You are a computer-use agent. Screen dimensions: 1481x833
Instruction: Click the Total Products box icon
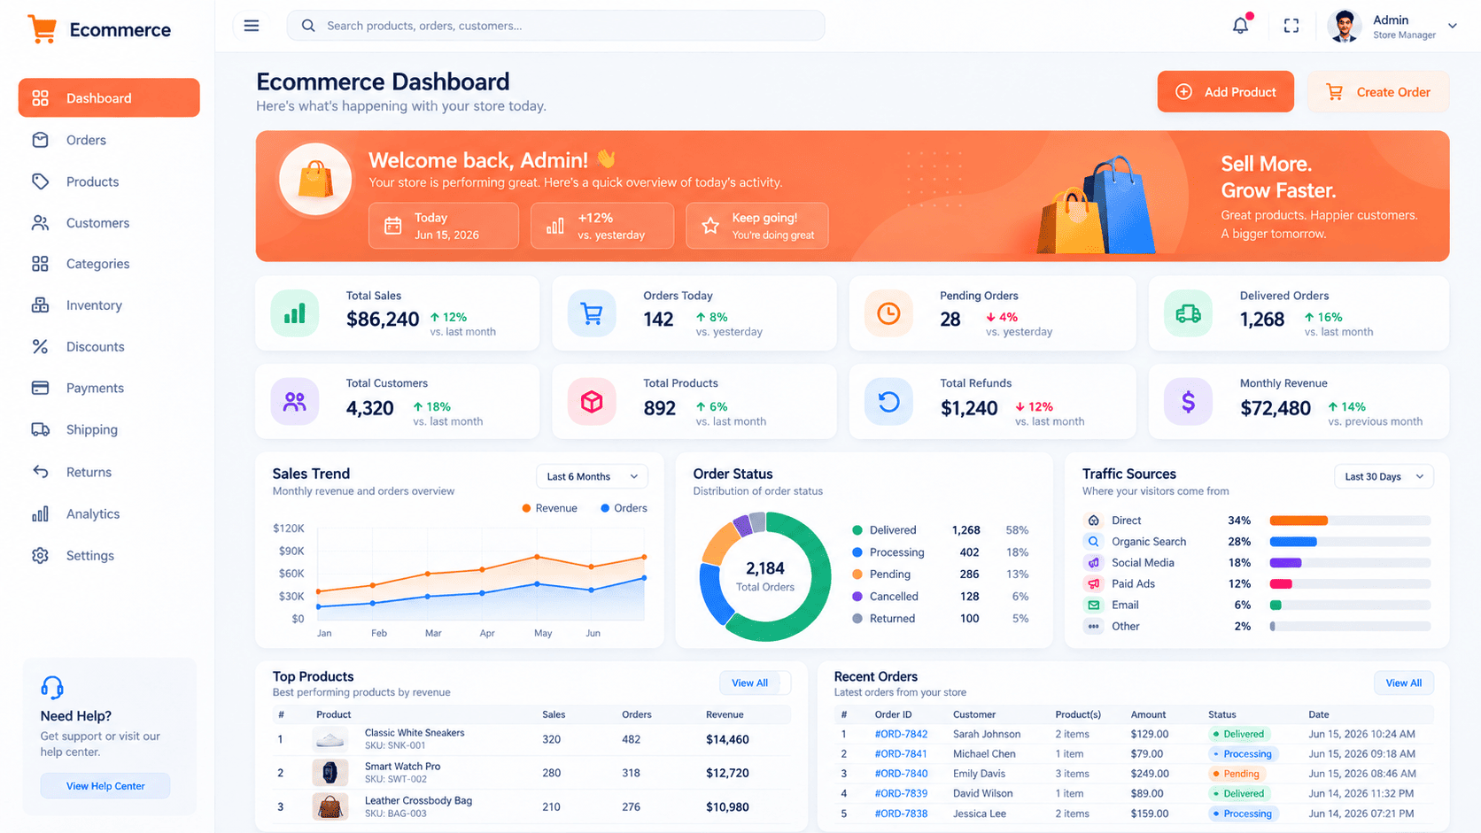pos(592,402)
